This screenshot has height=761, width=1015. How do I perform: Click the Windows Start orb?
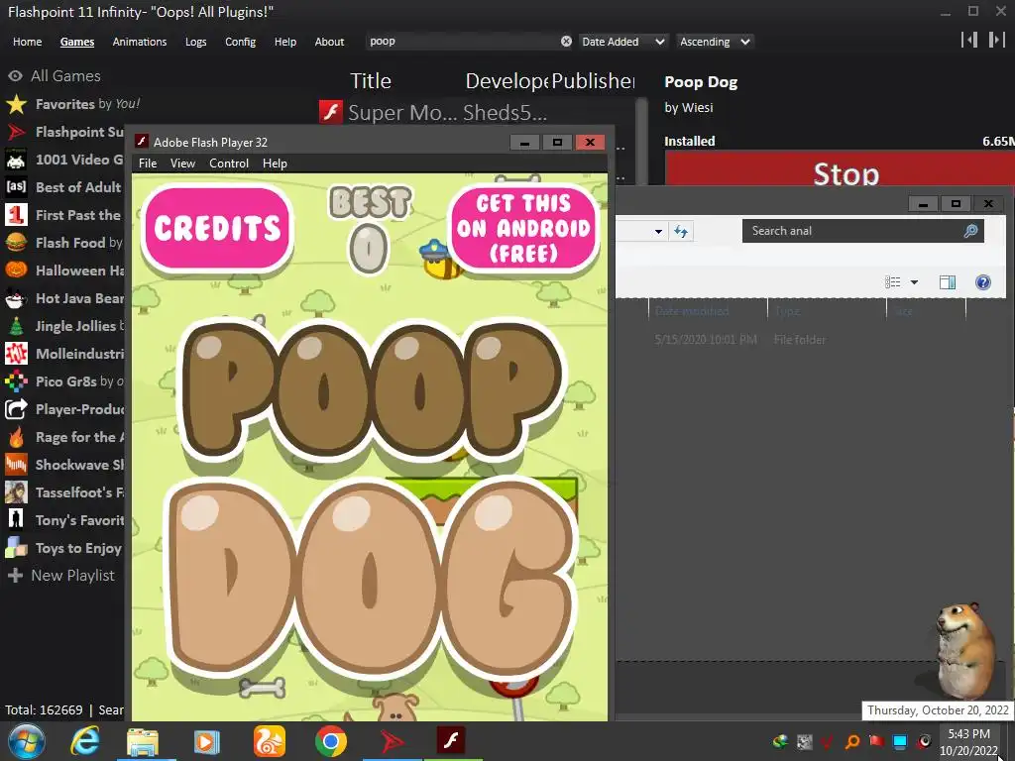[x=27, y=741]
